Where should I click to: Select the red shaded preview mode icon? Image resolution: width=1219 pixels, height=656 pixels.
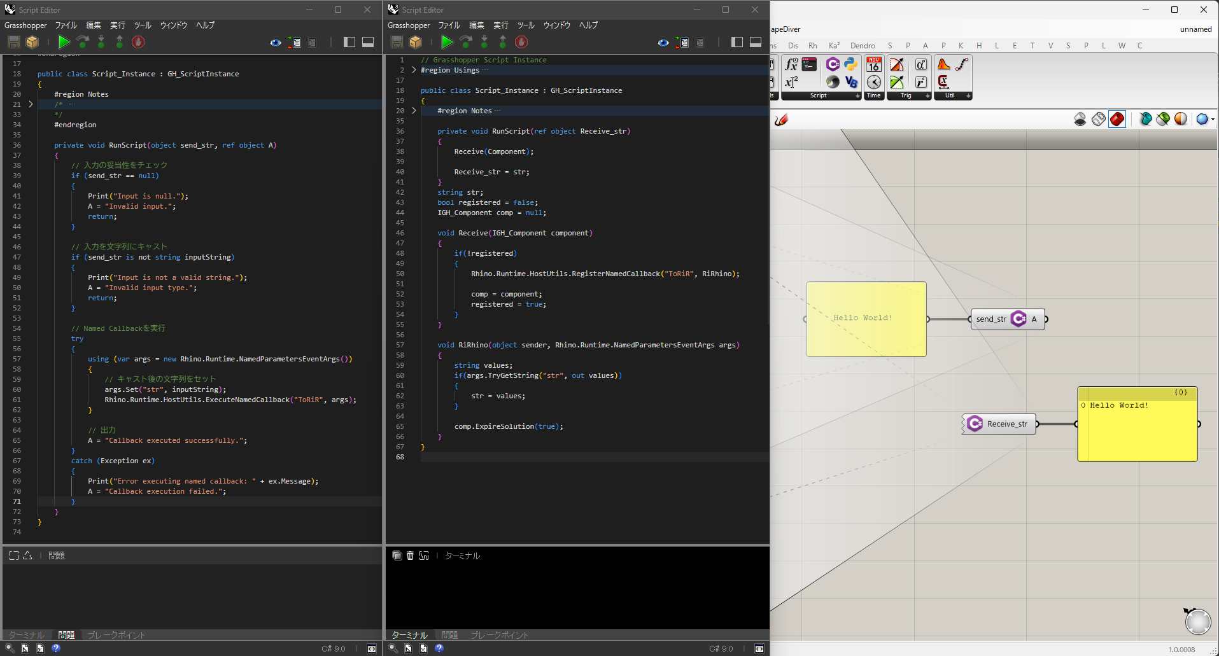pos(1117,119)
